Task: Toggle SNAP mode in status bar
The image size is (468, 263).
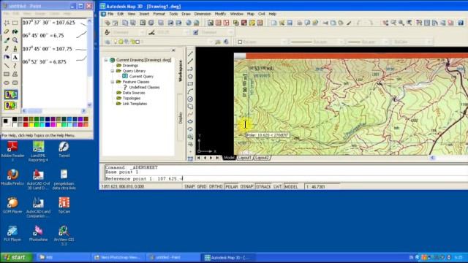Action: point(189,187)
